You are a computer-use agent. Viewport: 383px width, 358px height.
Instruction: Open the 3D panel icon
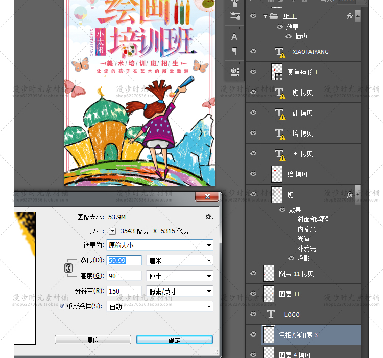(x=235, y=71)
